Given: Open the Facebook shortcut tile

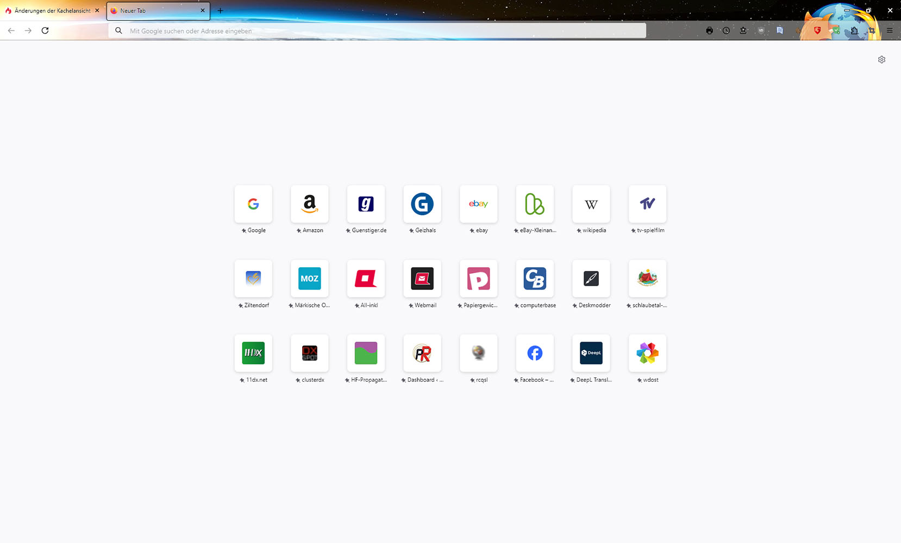Looking at the screenshot, I should click(535, 353).
